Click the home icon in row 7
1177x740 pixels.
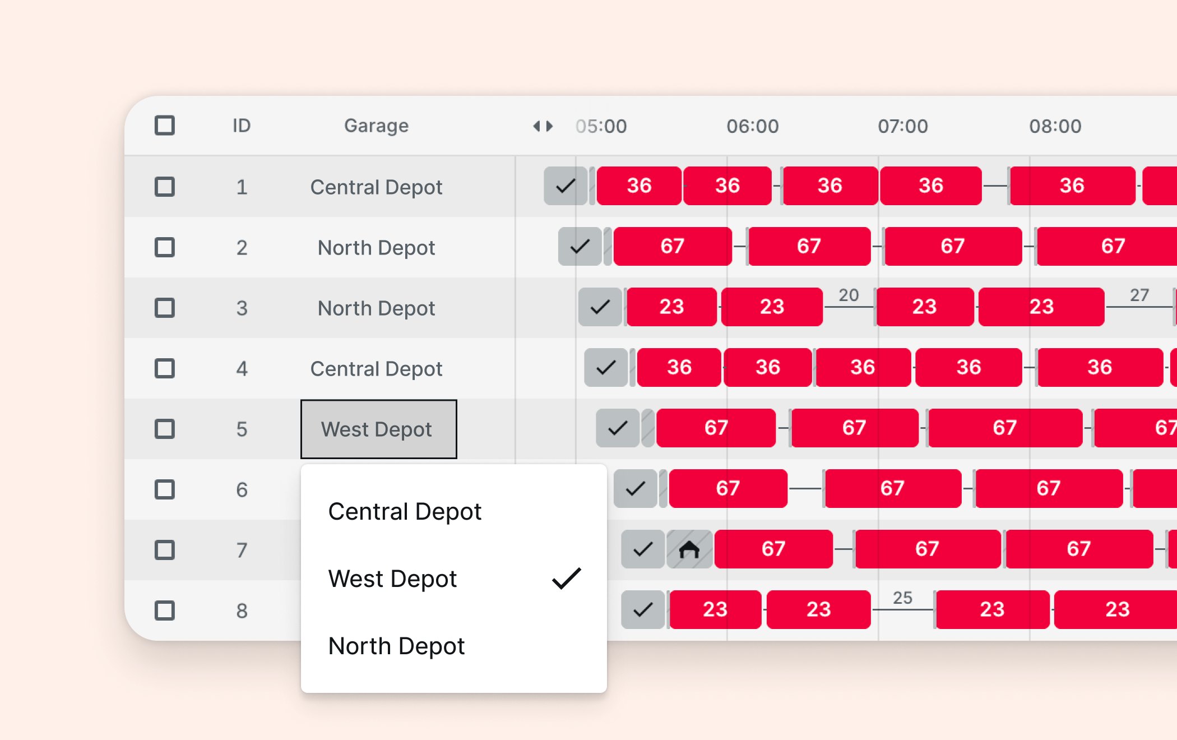(689, 549)
